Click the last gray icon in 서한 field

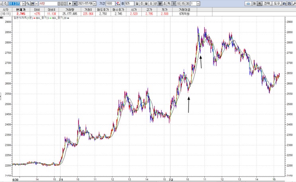65,4
